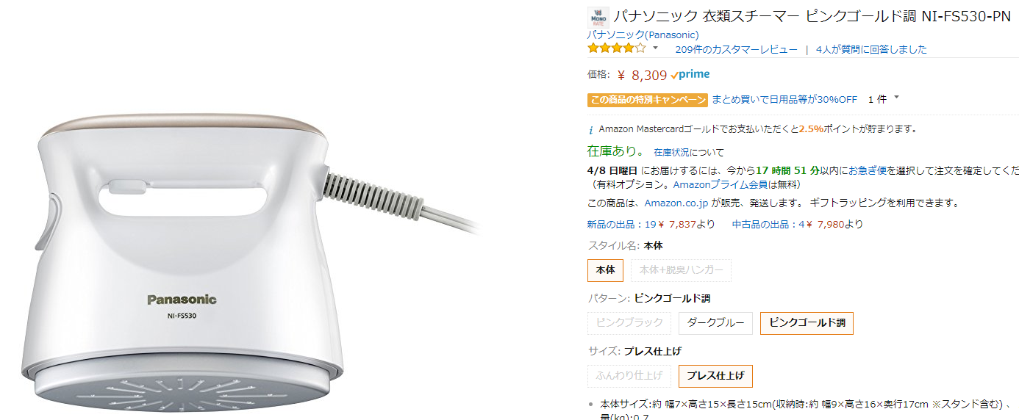The width and height of the screenshot is (1019, 420).
Task: Select the 本体+脱臭ハンガー style option
Action: [681, 270]
